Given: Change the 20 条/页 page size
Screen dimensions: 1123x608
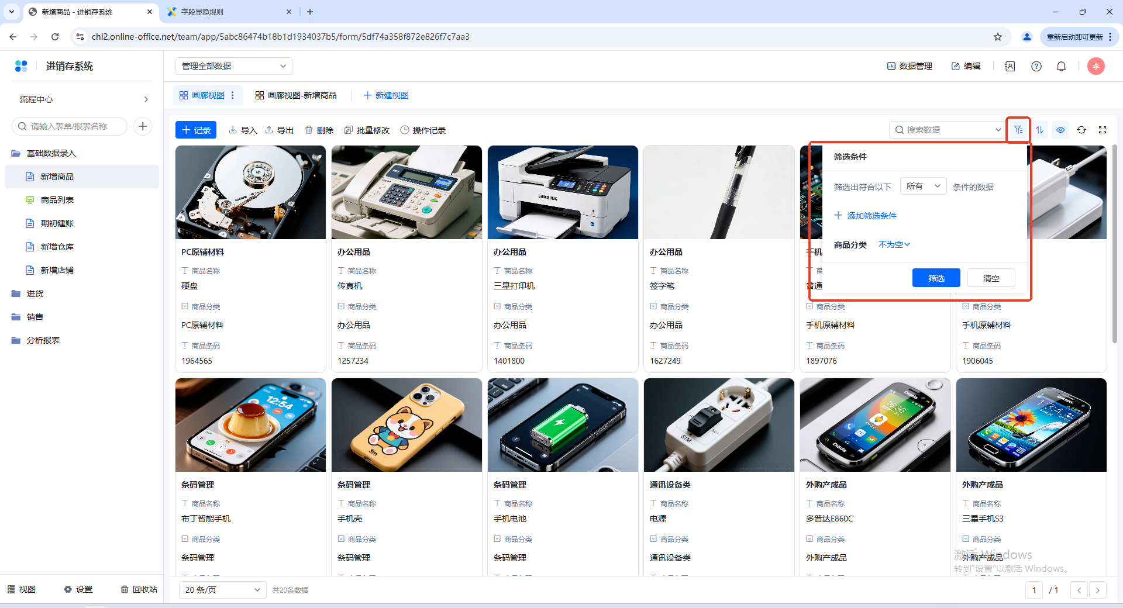Looking at the screenshot, I should [x=222, y=590].
